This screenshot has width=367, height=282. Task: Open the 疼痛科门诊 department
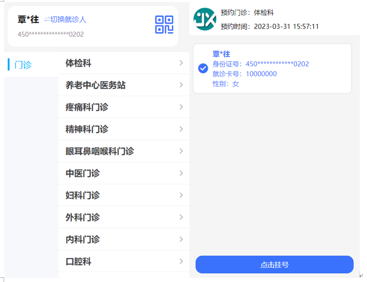[x=124, y=107]
